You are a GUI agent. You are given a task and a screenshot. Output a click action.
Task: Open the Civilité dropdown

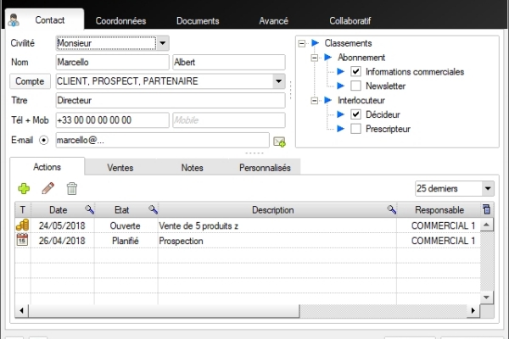(x=163, y=42)
